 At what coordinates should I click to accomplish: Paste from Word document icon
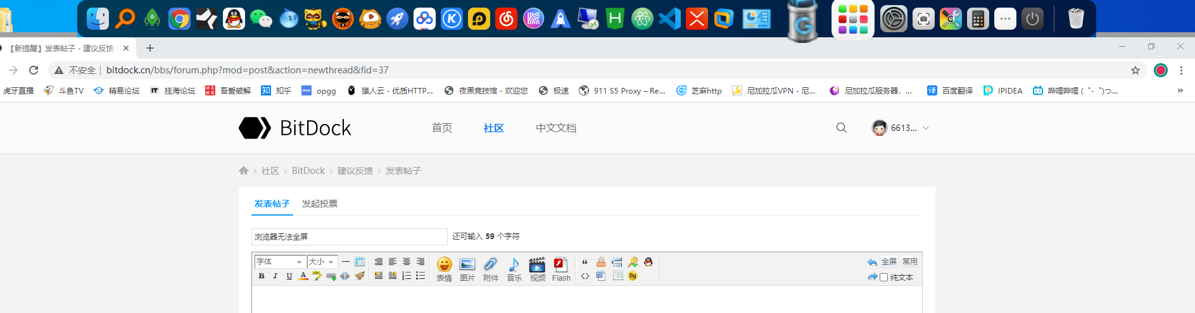click(601, 276)
